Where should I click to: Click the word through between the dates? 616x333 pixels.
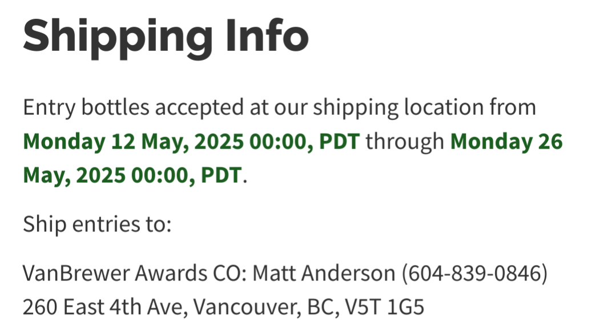[405, 142]
